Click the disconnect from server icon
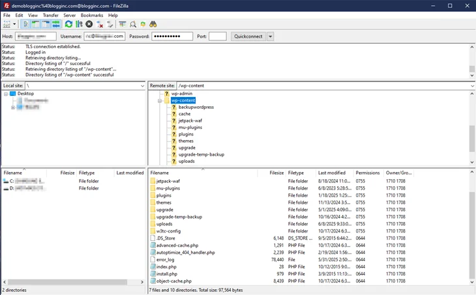Screen dimensions: 476x295 coord(100,24)
